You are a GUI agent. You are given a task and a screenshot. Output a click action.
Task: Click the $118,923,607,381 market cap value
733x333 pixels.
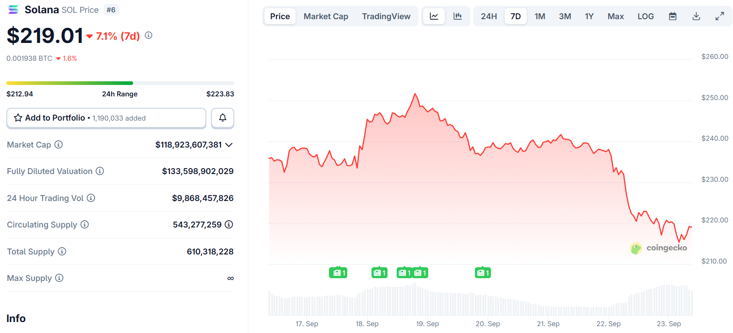[189, 145]
